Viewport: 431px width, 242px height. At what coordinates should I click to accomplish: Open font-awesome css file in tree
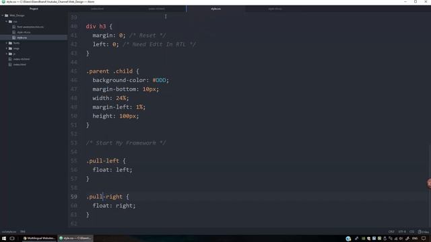click(30, 27)
